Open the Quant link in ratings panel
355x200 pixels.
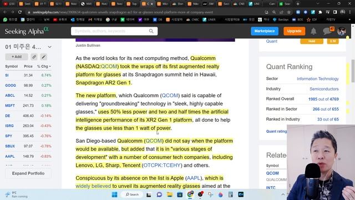[271, 41]
